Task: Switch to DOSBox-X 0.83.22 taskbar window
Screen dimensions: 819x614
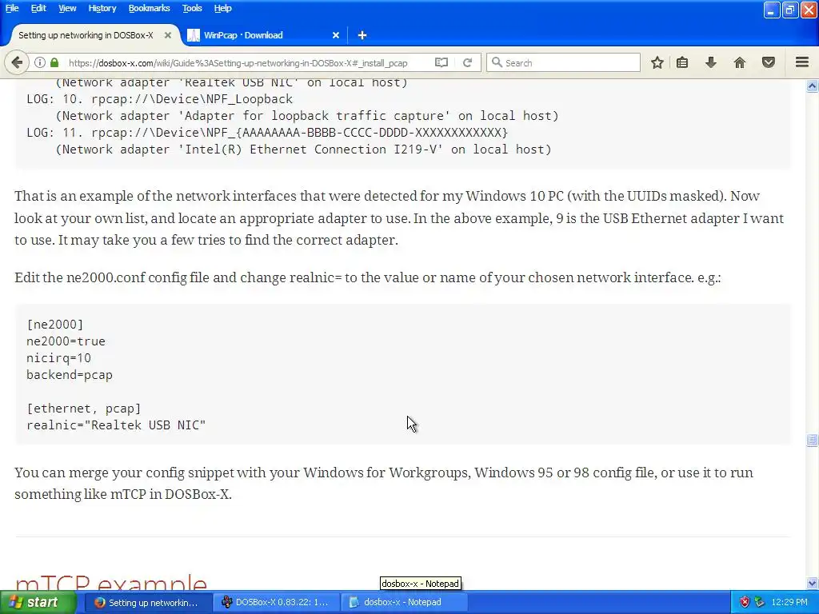Action: (x=277, y=603)
